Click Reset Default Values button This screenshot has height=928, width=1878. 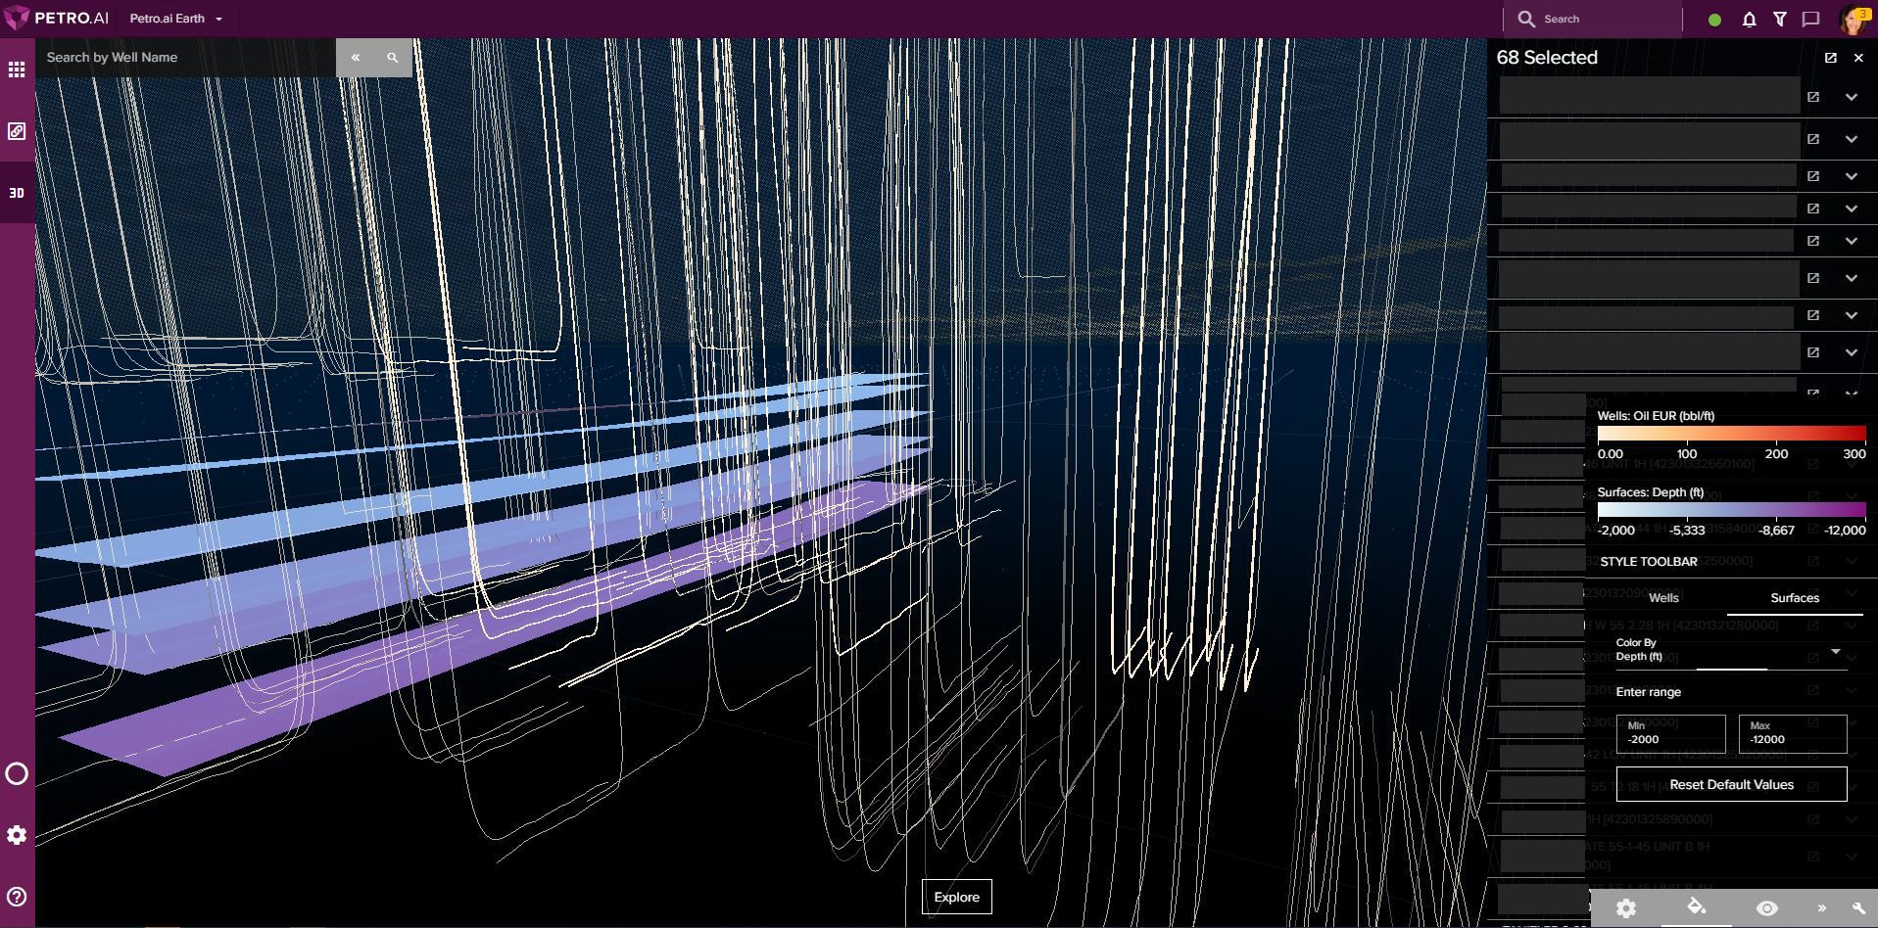pos(1731,785)
